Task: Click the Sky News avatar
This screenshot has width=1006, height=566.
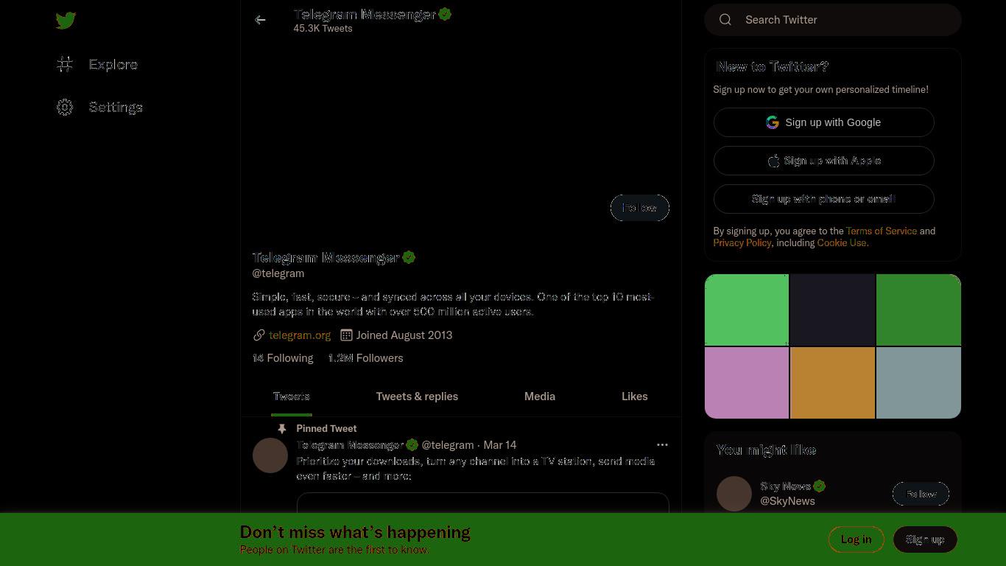Action: [x=734, y=494]
